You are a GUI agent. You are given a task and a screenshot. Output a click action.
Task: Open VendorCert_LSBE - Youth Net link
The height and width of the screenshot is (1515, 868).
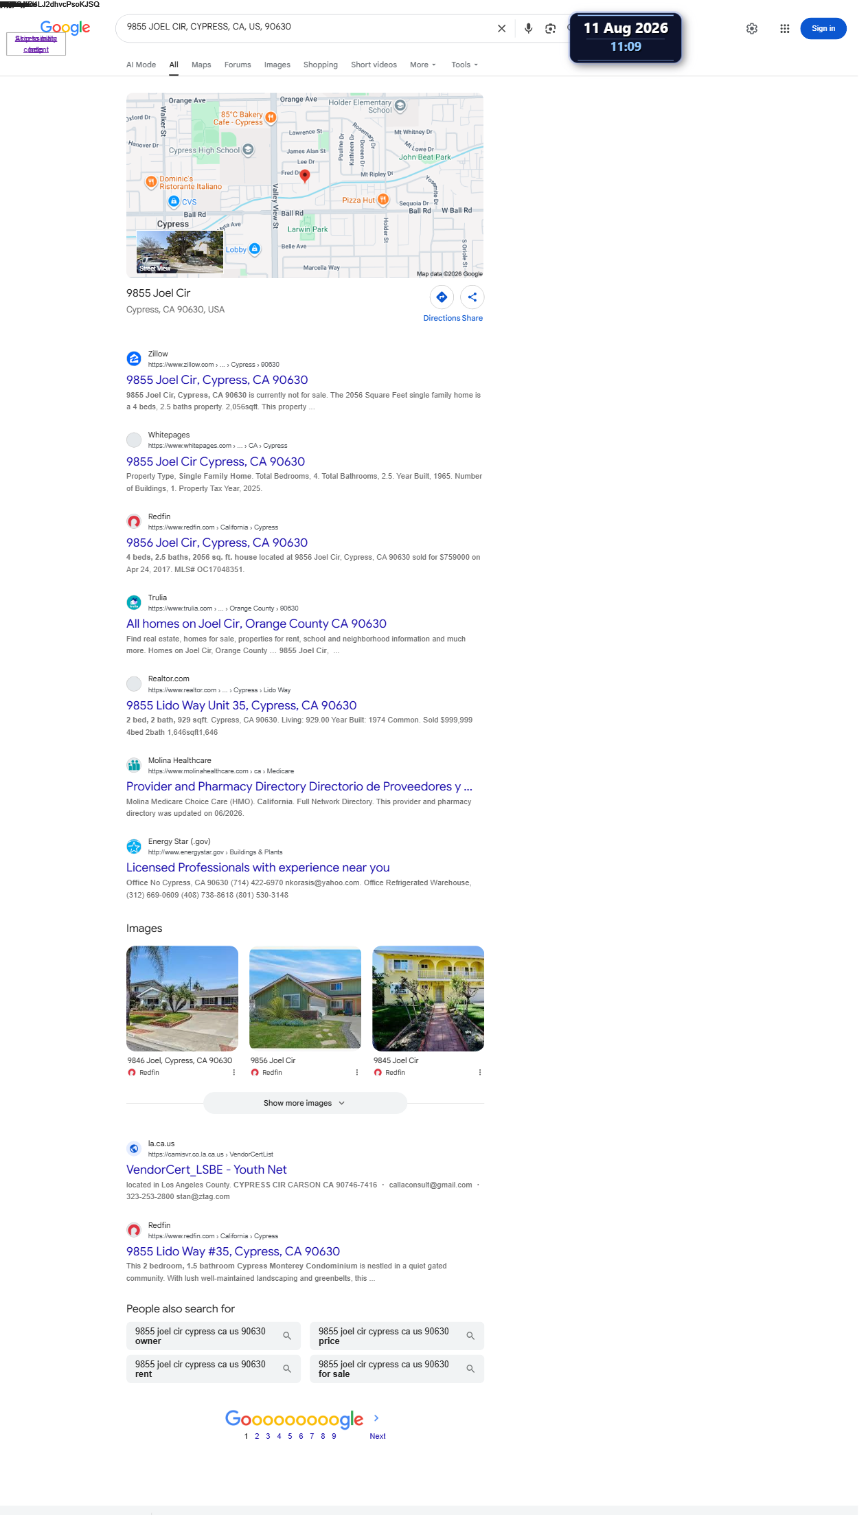point(206,1170)
